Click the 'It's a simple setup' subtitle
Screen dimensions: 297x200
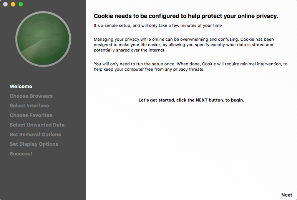tap(158, 25)
